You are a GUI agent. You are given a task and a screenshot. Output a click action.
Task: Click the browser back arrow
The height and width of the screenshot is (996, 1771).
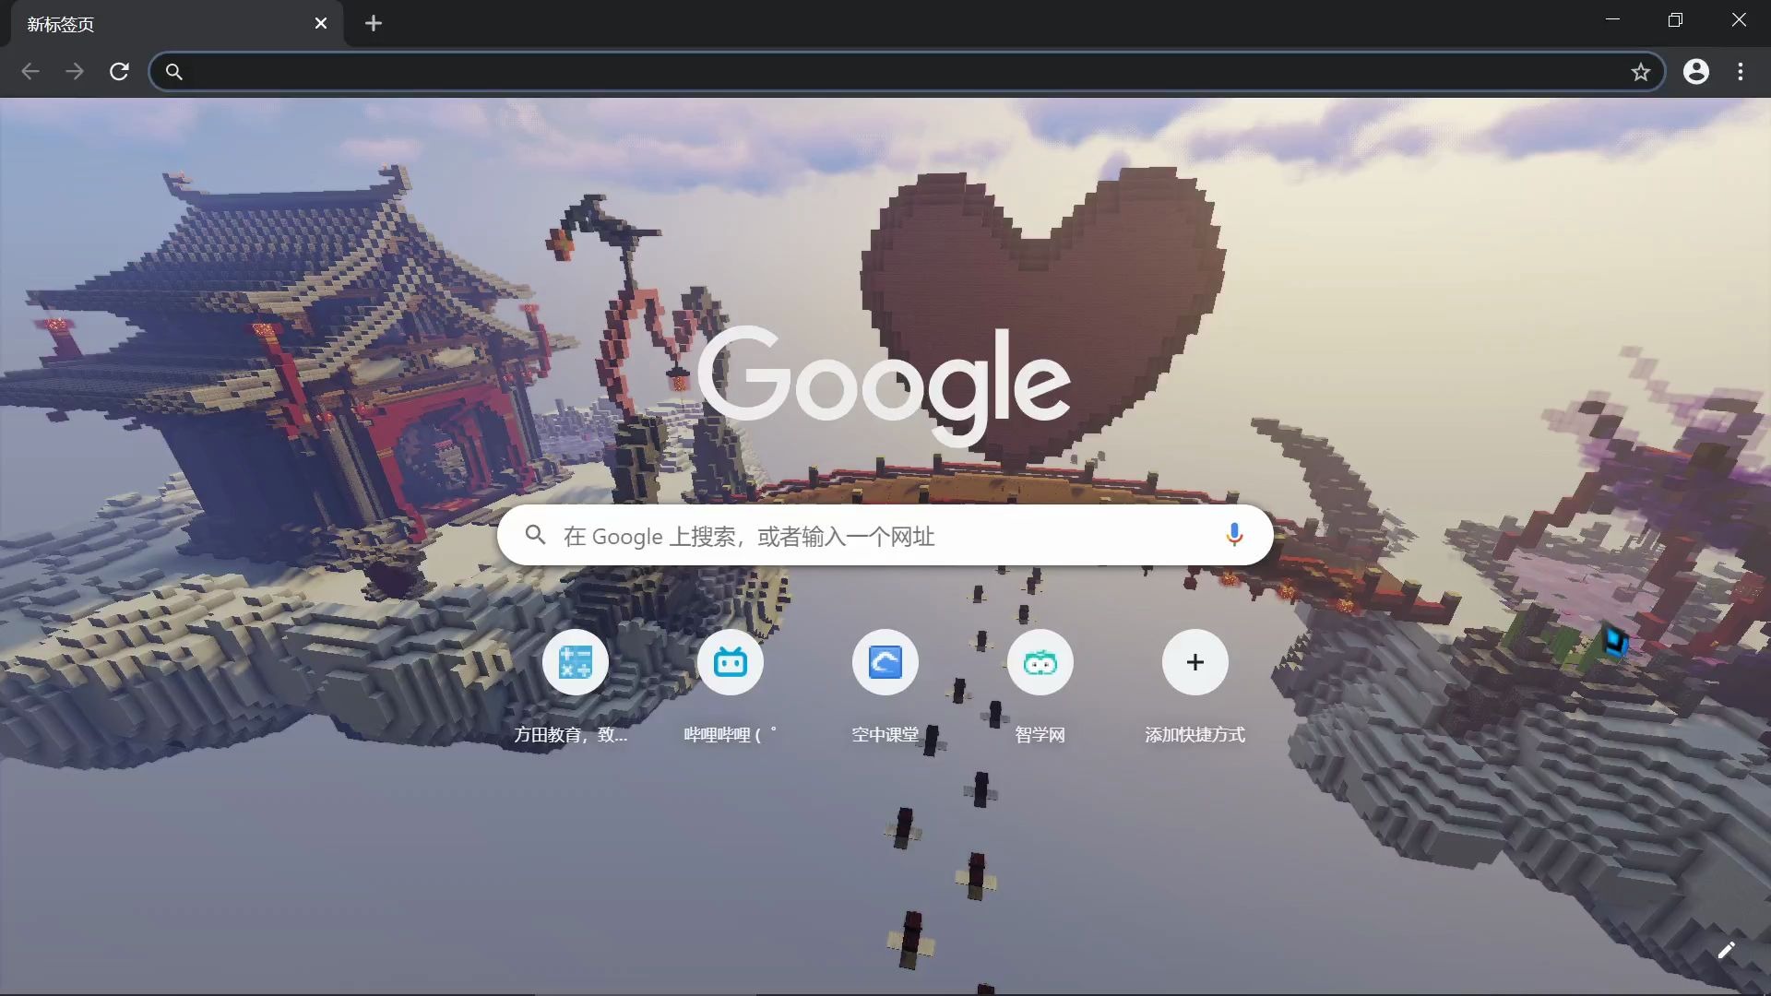click(x=30, y=72)
